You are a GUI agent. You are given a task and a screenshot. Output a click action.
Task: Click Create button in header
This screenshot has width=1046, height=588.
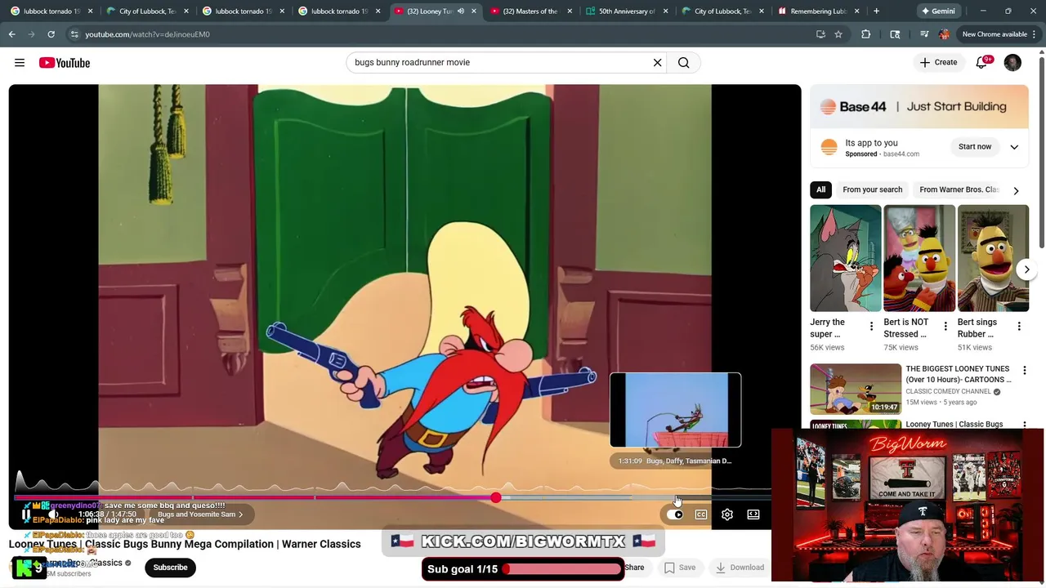(x=938, y=63)
